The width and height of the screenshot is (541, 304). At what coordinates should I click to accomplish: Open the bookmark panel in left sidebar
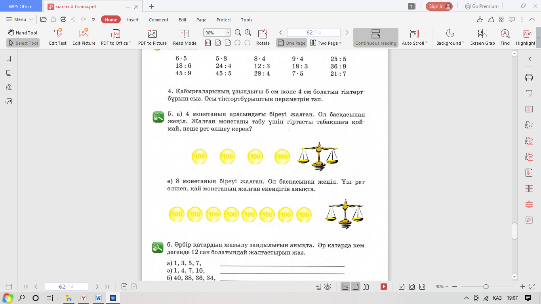tap(9, 59)
